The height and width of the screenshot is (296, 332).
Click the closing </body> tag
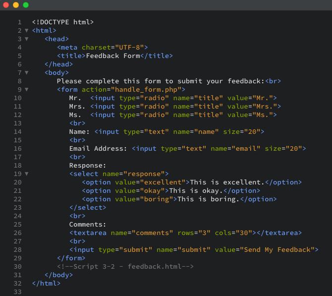tap(58, 275)
